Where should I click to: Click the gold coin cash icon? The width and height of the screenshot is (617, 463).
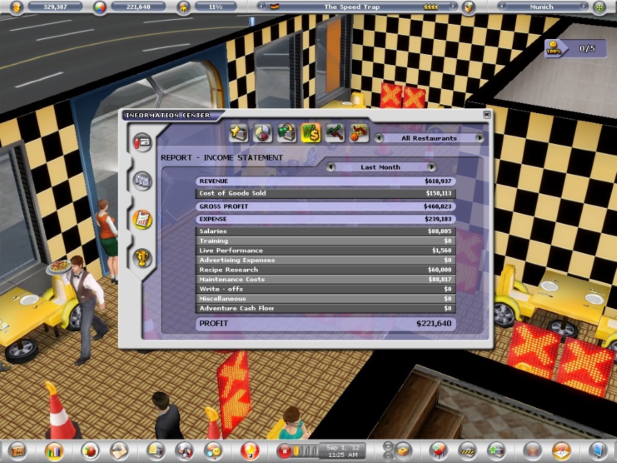tap(16, 7)
